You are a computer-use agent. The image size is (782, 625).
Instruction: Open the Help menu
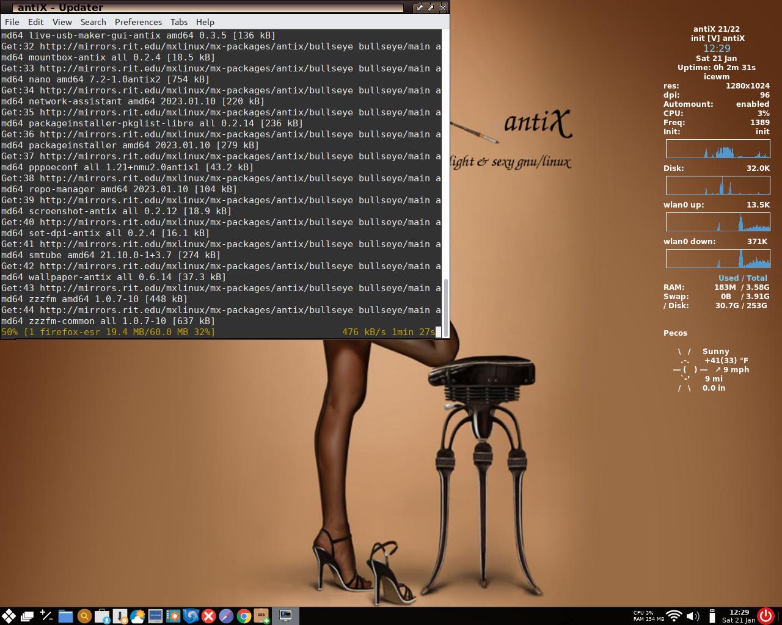click(x=205, y=22)
